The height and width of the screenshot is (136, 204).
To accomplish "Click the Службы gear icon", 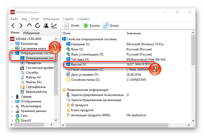I will [x=22, y=73].
